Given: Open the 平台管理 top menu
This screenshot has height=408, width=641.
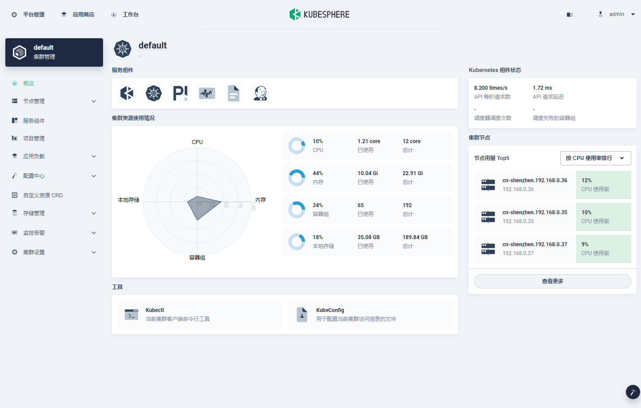Looking at the screenshot, I should point(28,15).
